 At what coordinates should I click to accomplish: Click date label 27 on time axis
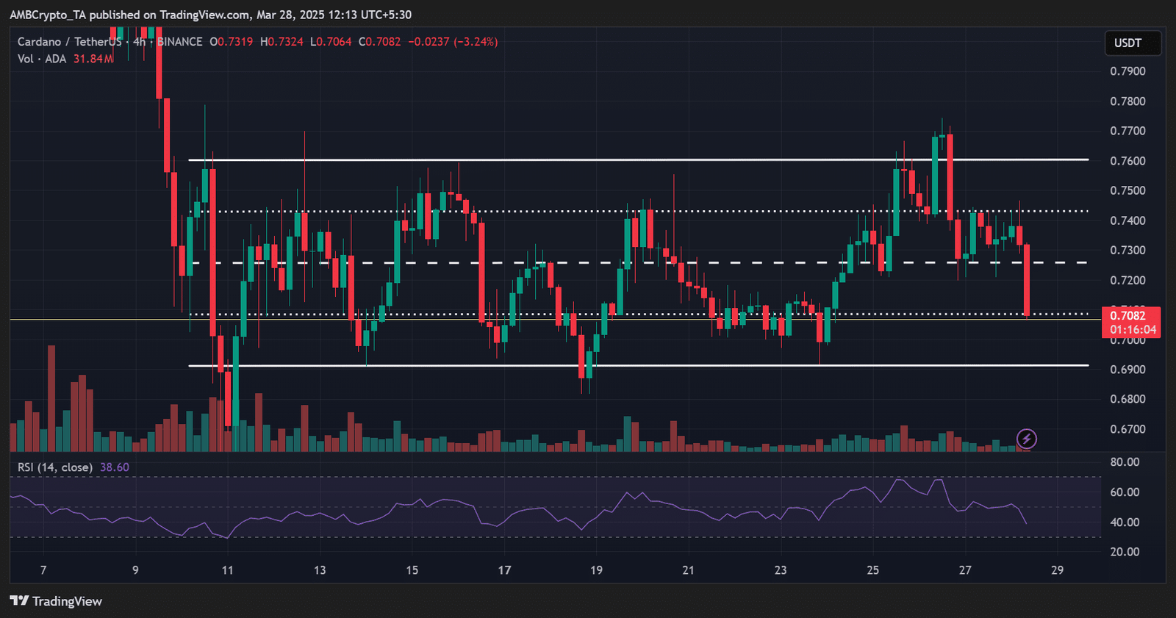click(964, 570)
